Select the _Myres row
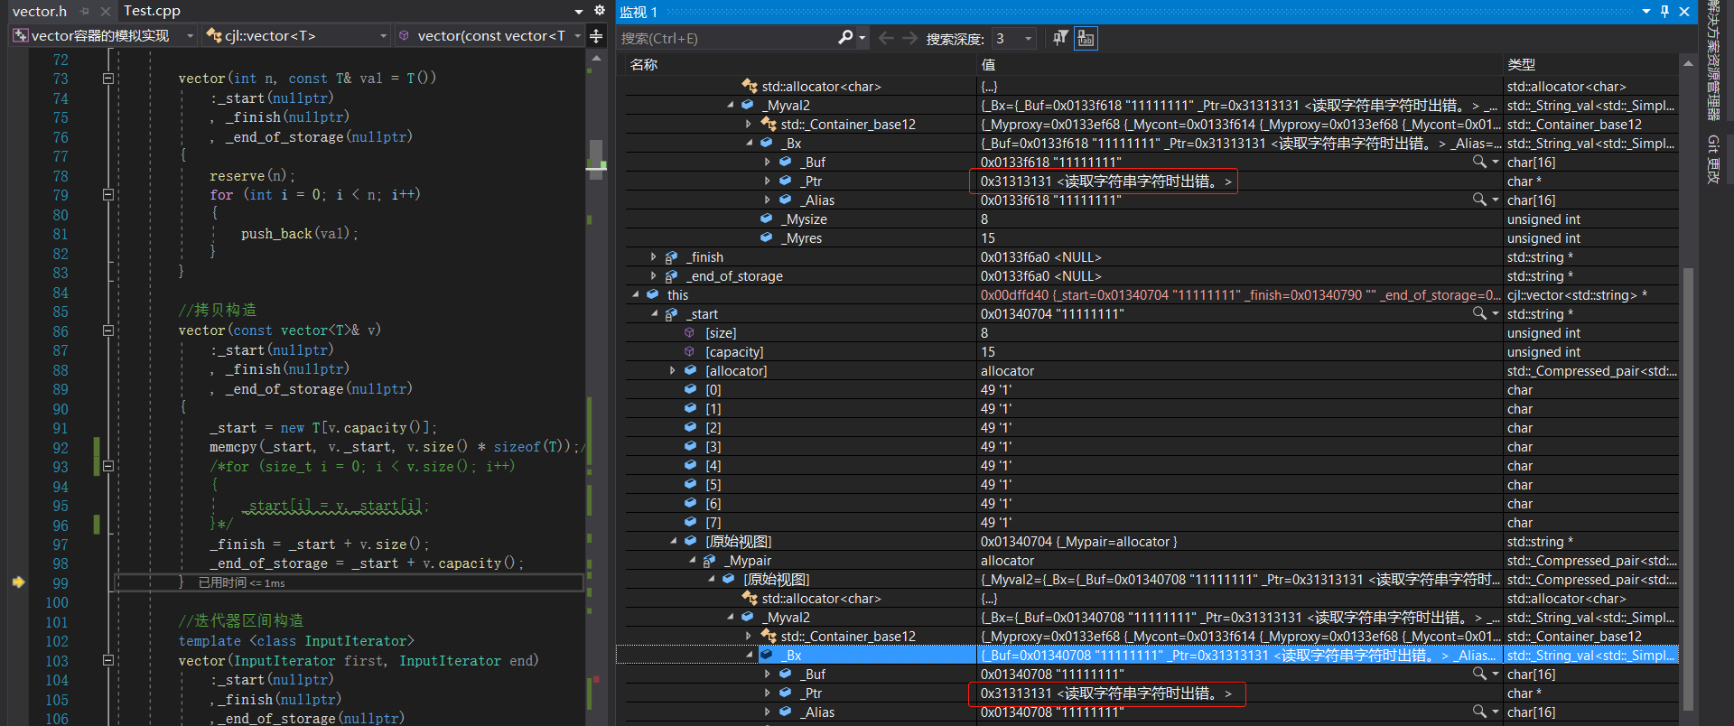 (x=1147, y=237)
